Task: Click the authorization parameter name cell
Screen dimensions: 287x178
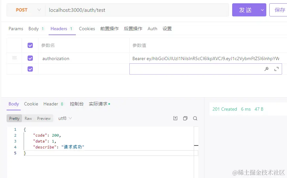Action: (84, 58)
